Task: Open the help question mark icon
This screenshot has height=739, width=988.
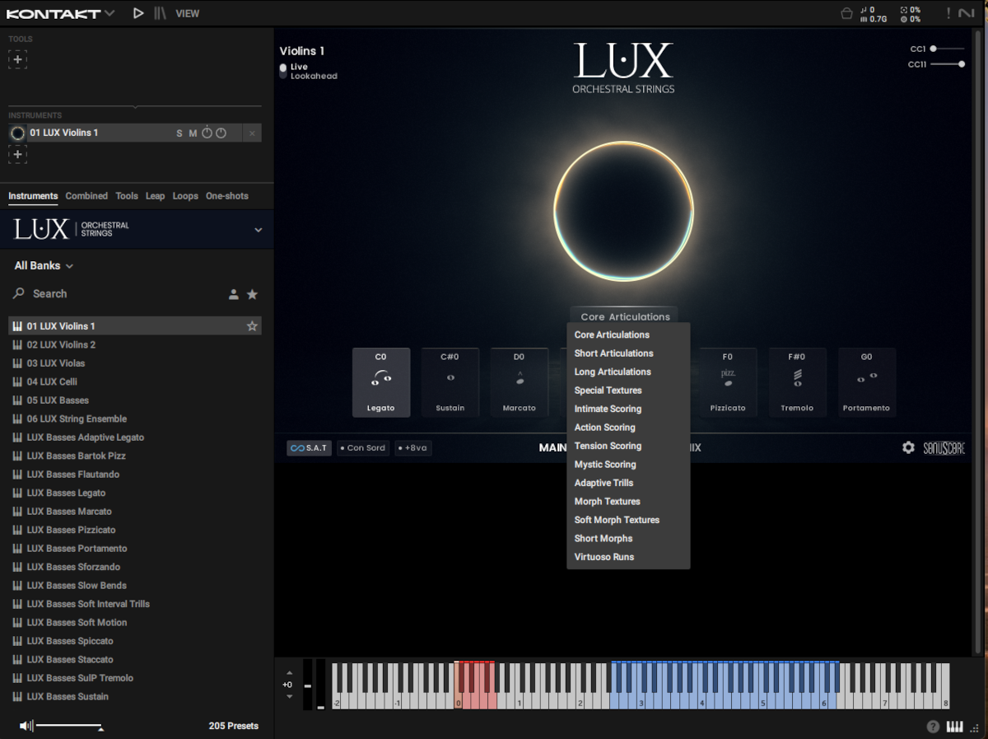Action: (x=933, y=727)
